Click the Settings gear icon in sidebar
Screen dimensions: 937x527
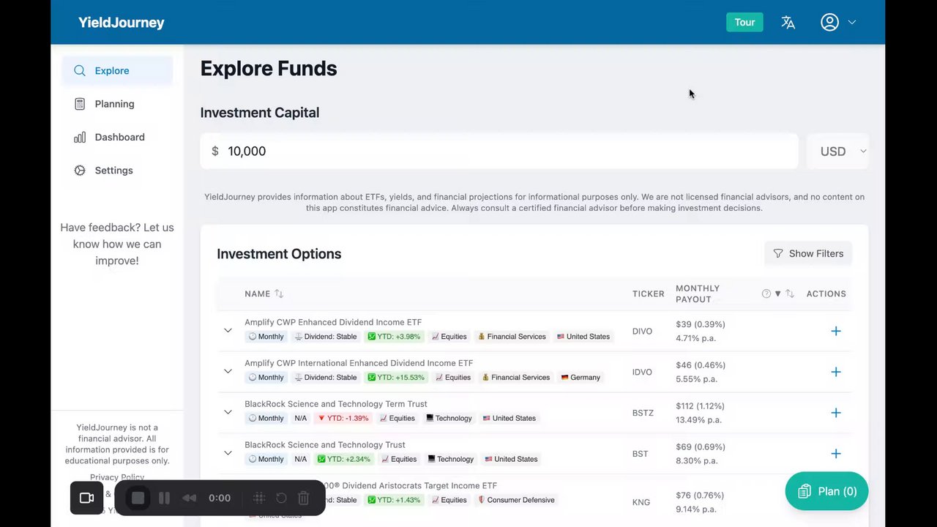coord(80,171)
